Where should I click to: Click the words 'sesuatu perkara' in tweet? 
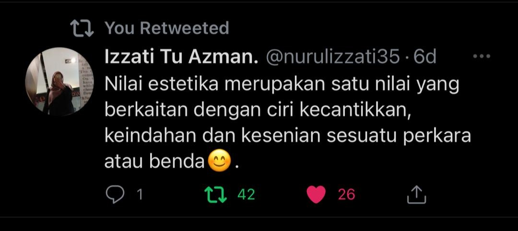tap(399, 137)
